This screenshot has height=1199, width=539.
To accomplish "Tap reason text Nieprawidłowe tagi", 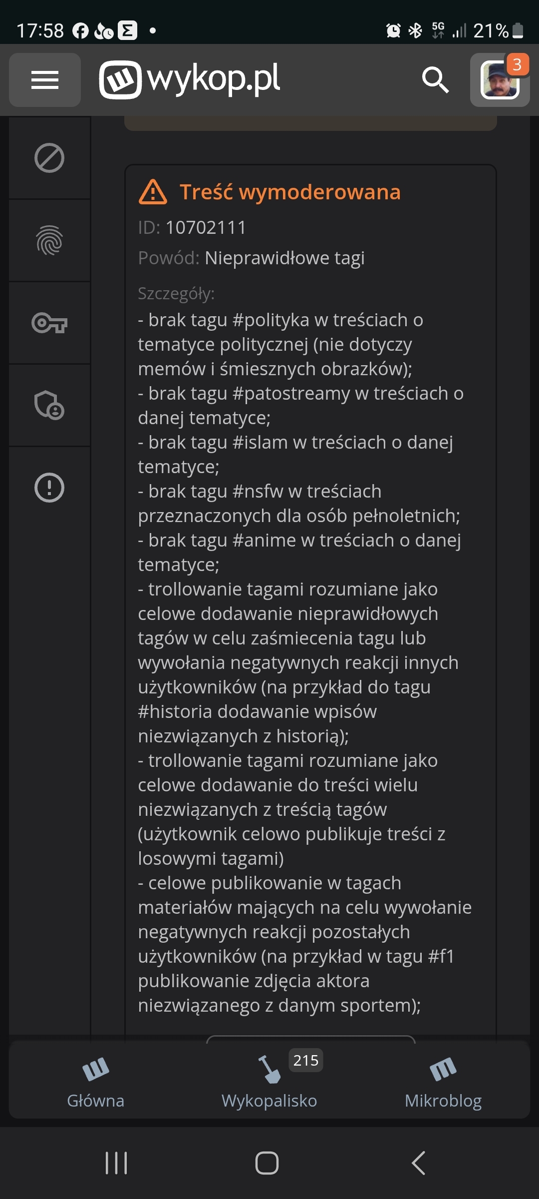I will [284, 258].
